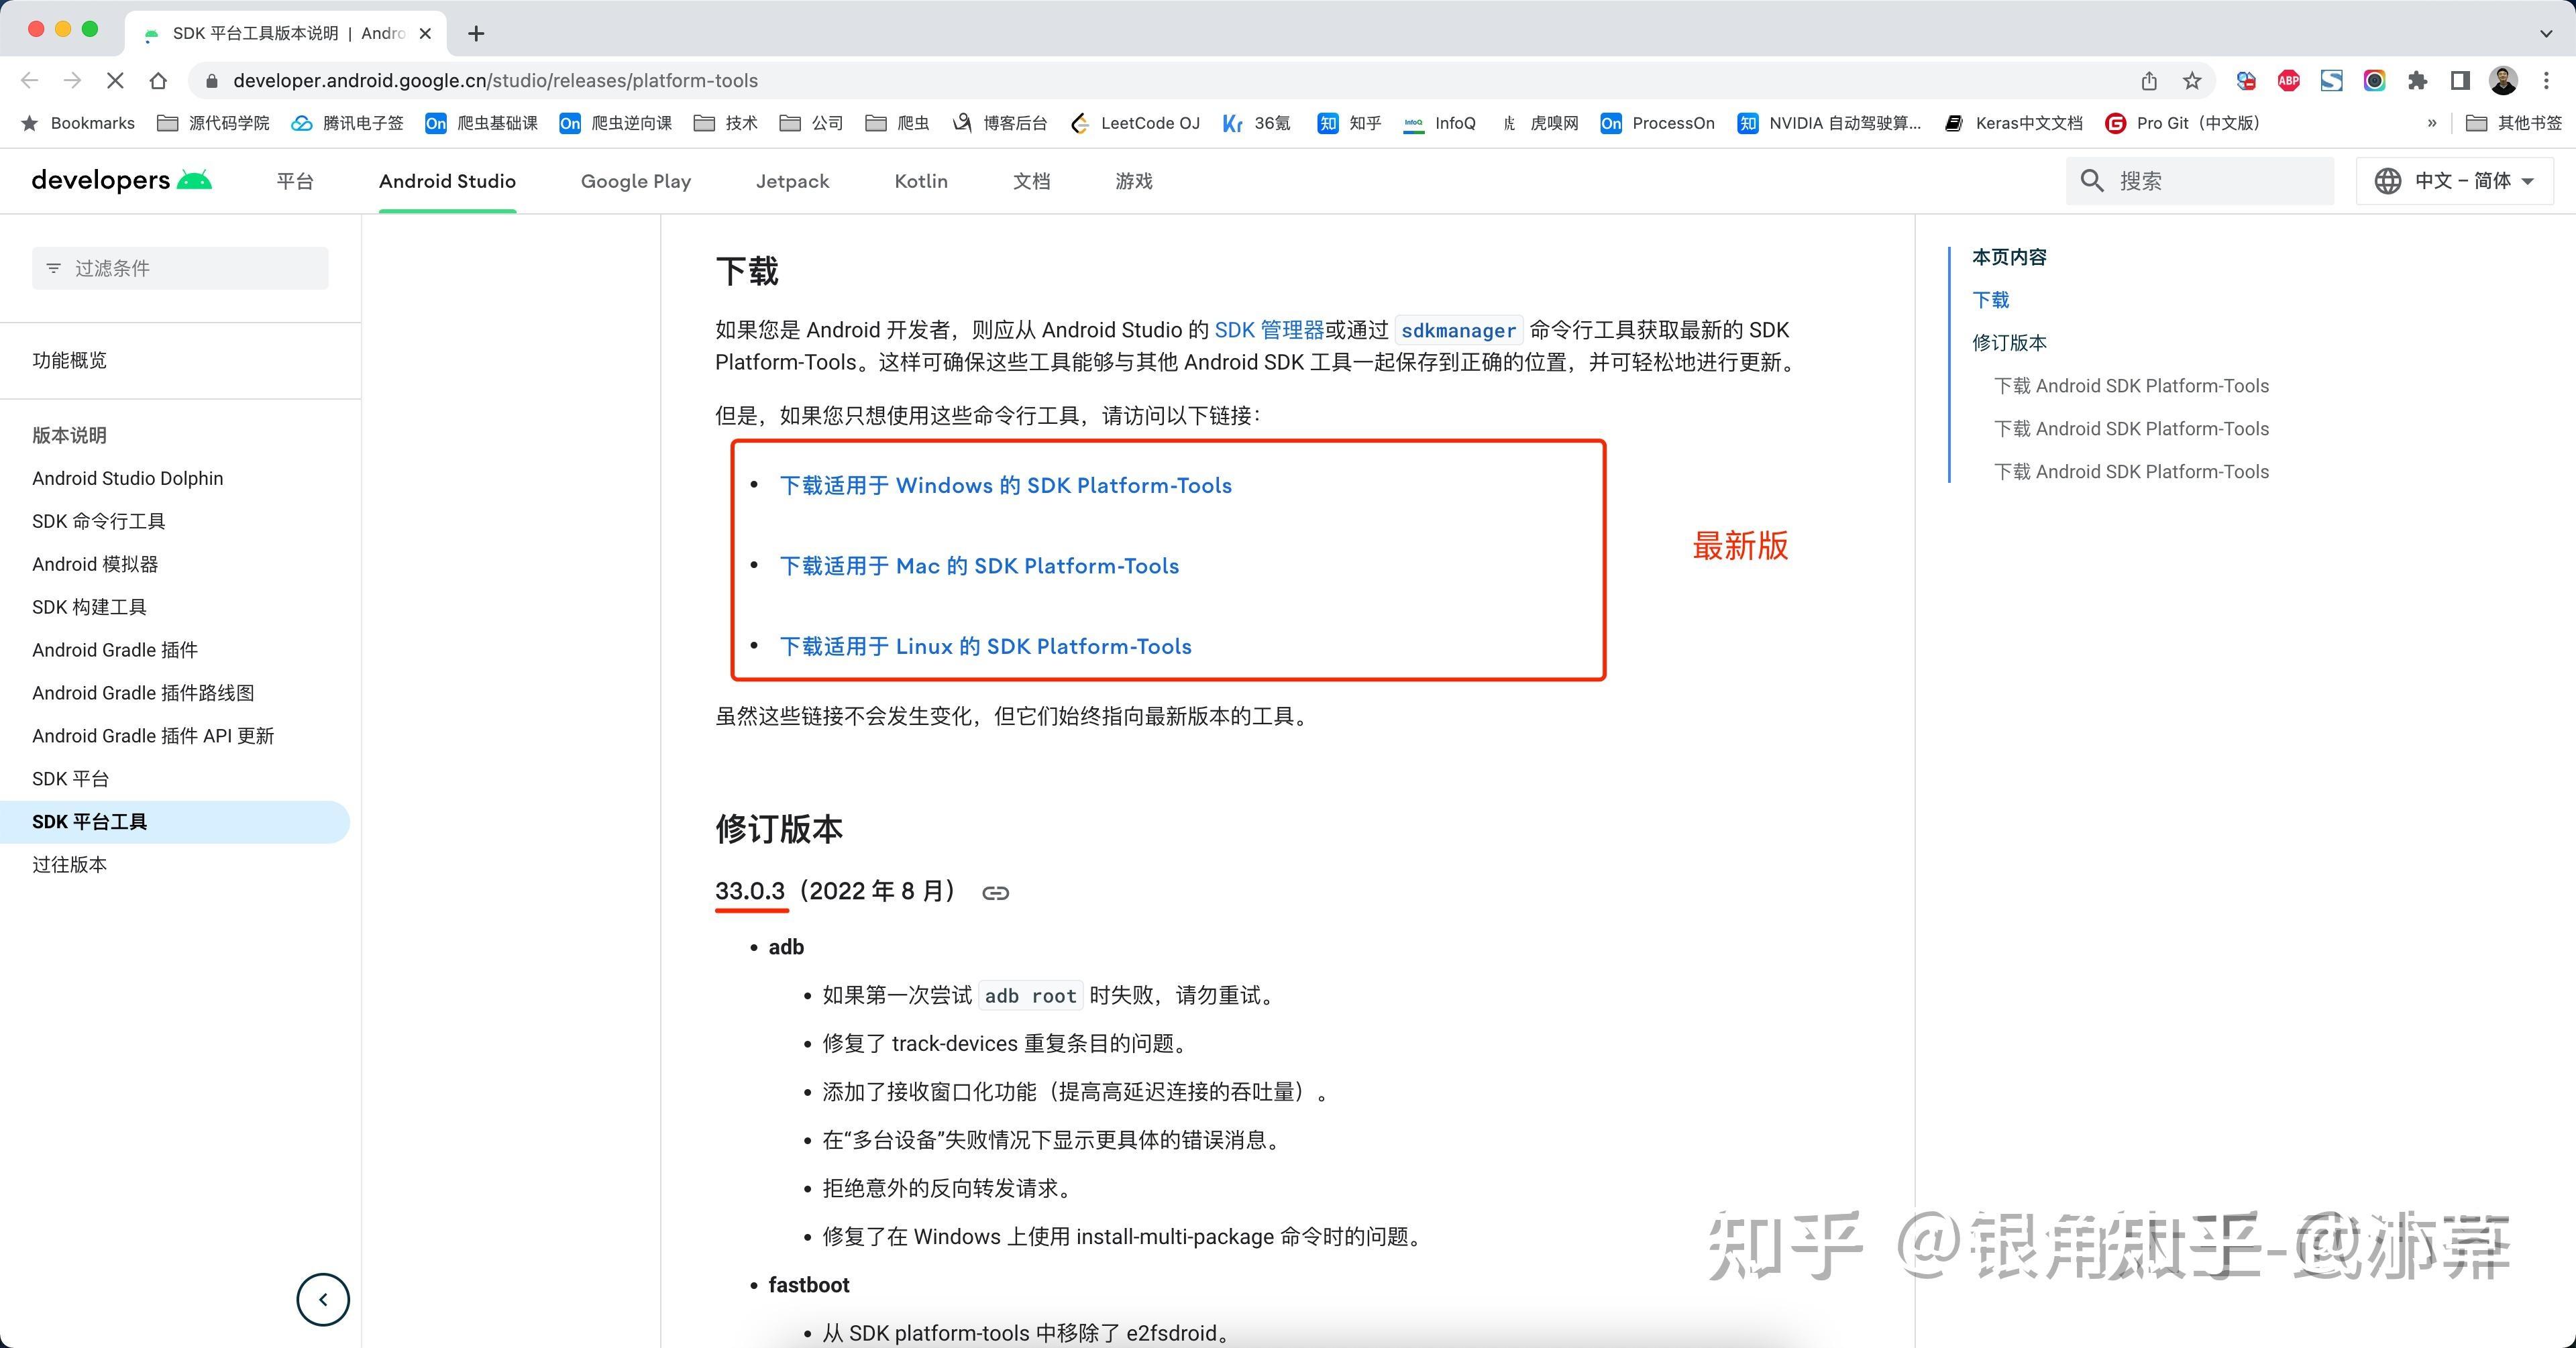This screenshot has height=1348, width=2576.
Task: Click the address bar URL
Action: pyautogui.click(x=495, y=81)
